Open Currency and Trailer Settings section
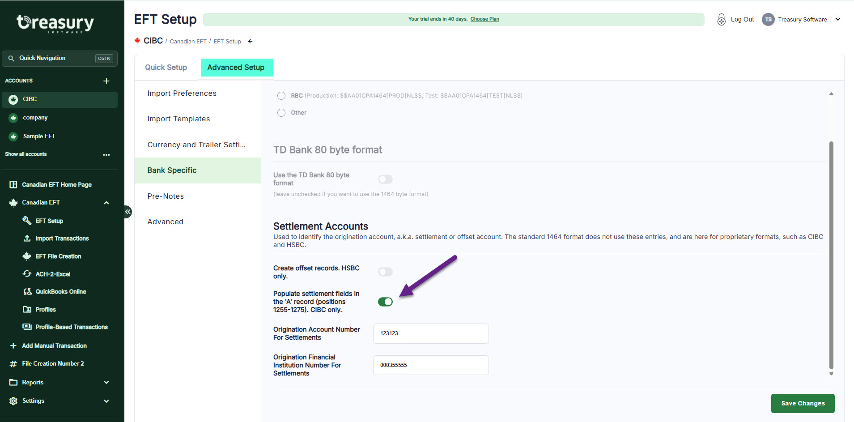Image resolution: width=854 pixels, height=422 pixels. 198,145
